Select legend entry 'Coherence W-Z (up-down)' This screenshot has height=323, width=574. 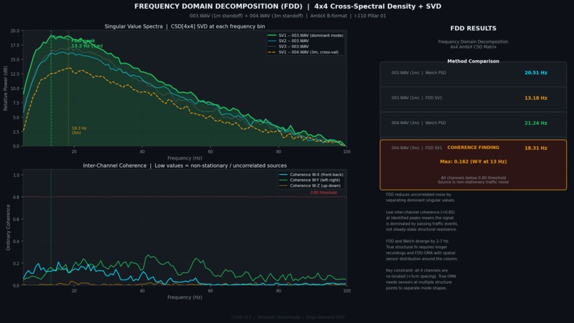pyautogui.click(x=310, y=185)
